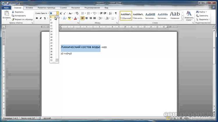
Task: Click the document's vertical scrollbar
Action: tap(214, 48)
